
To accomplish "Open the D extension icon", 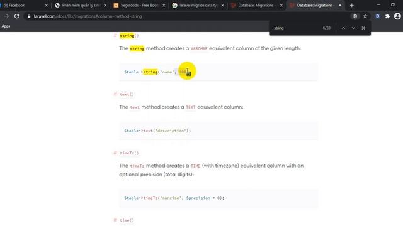I will 378,16.
